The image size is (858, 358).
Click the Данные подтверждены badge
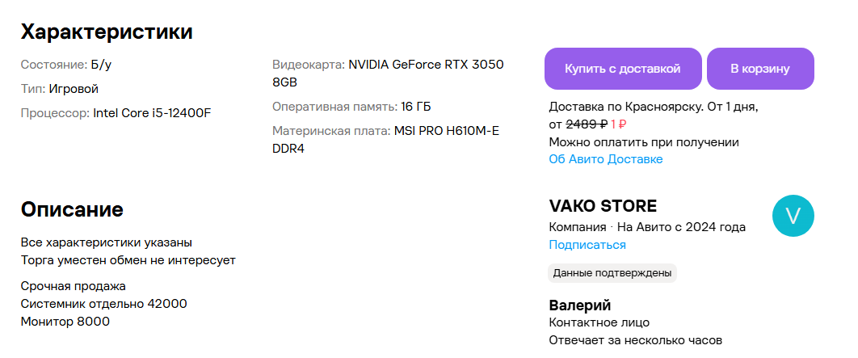(612, 272)
